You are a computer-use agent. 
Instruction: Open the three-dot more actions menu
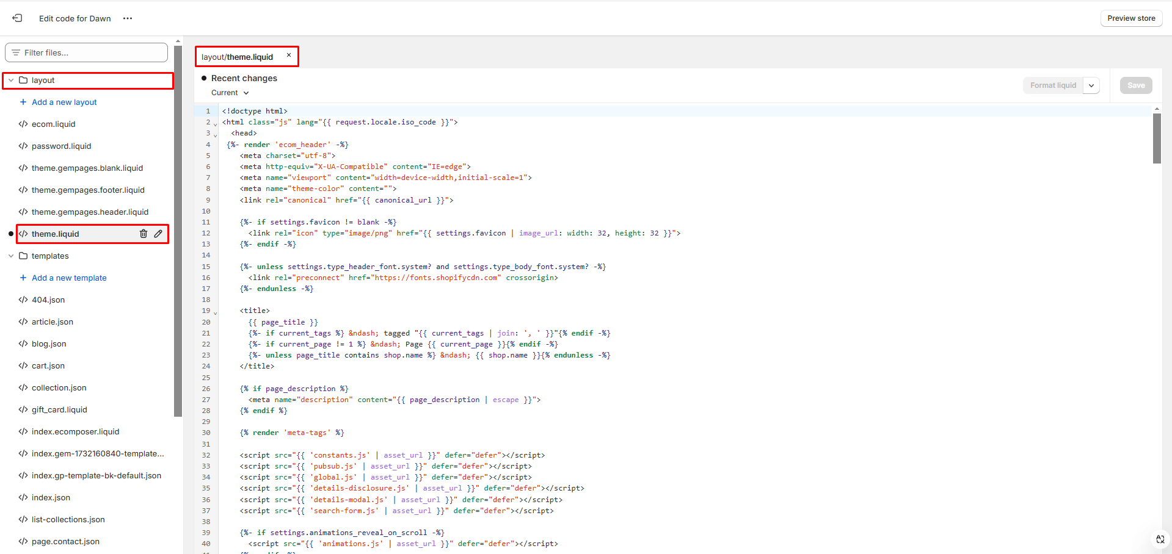coord(128,18)
